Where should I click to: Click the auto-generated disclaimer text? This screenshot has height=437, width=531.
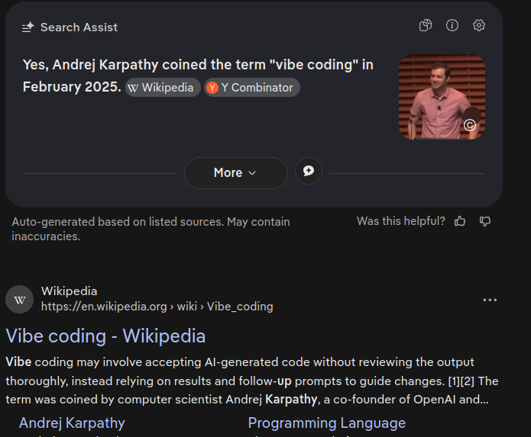[x=151, y=229]
